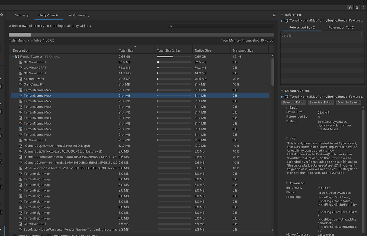Click the GameView RT texture icon
Image resolution: width=367 pixels, height=236 pixels.
pos(21,85)
